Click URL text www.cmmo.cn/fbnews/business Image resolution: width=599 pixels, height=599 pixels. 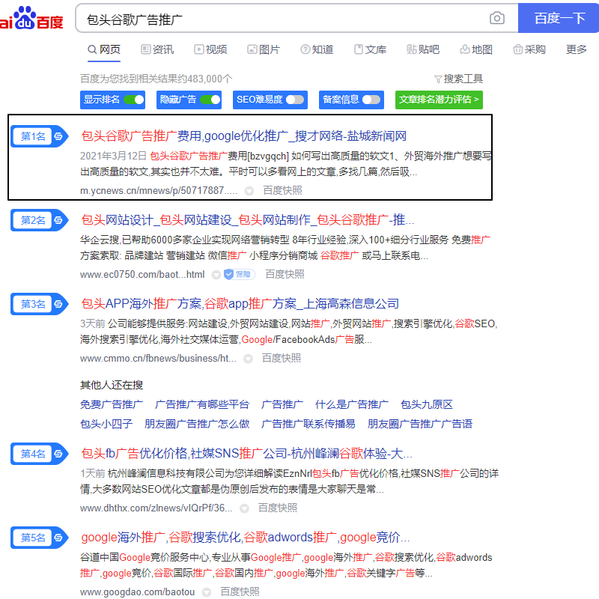[158, 359]
